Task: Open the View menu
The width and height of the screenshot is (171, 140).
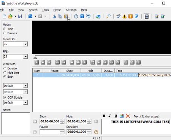Action: pyautogui.click(x=21, y=10)
